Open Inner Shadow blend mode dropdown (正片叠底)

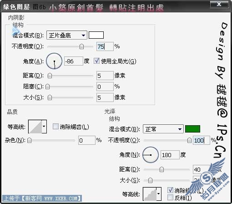pos(67,35)
